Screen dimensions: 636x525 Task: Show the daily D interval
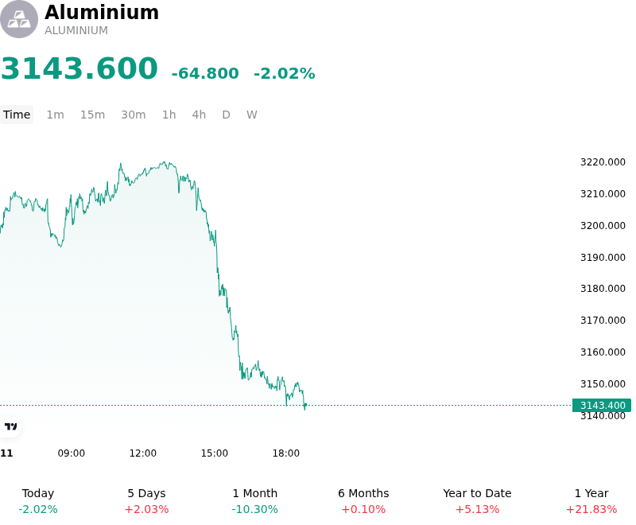click(x=226, y=115)
